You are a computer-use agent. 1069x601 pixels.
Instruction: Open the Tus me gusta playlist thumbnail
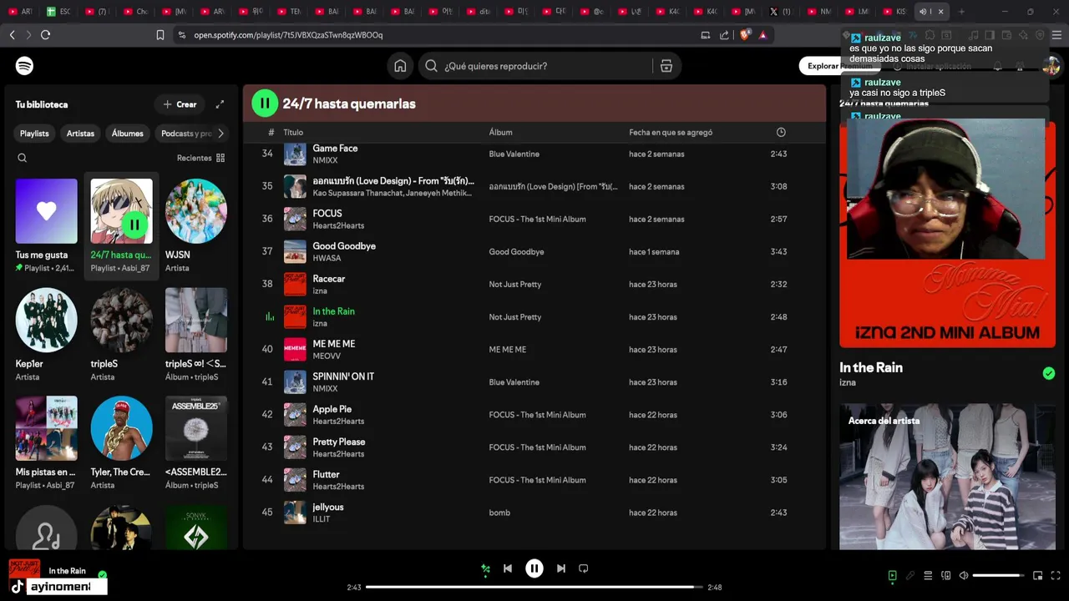46,211
